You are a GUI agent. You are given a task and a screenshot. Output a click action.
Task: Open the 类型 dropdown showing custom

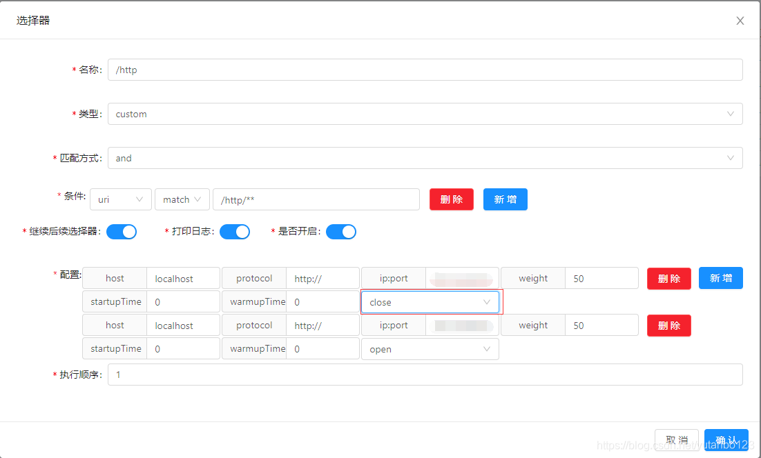pyautogui.click(x=425, y=114)
